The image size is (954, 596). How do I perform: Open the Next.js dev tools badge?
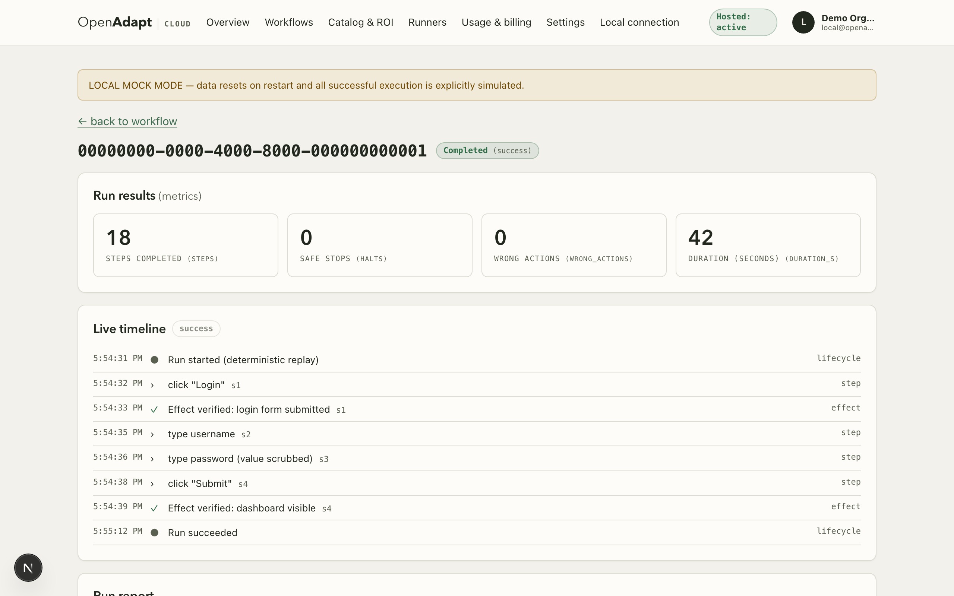[28, 568]
